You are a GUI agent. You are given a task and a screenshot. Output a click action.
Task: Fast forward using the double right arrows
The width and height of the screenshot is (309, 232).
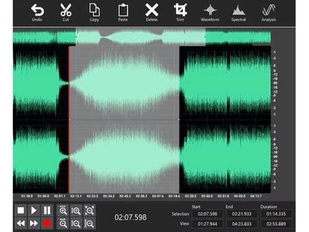tap(34, 223)
